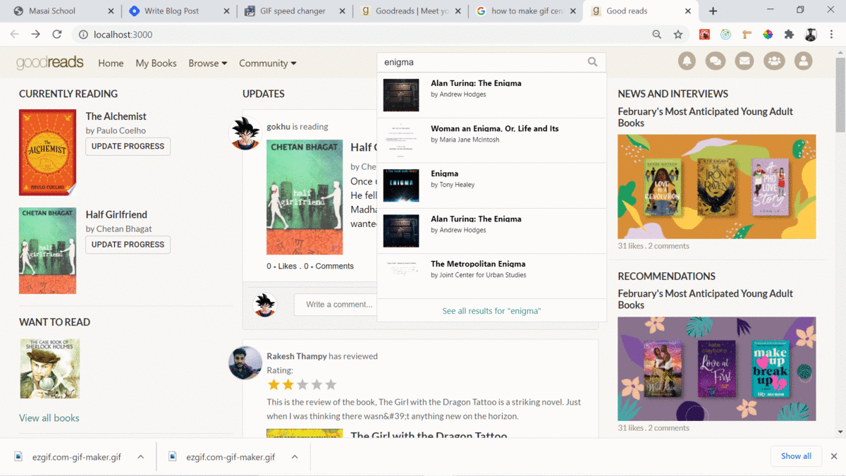Switch to GIF speed changer tab

tap(295, 11)
